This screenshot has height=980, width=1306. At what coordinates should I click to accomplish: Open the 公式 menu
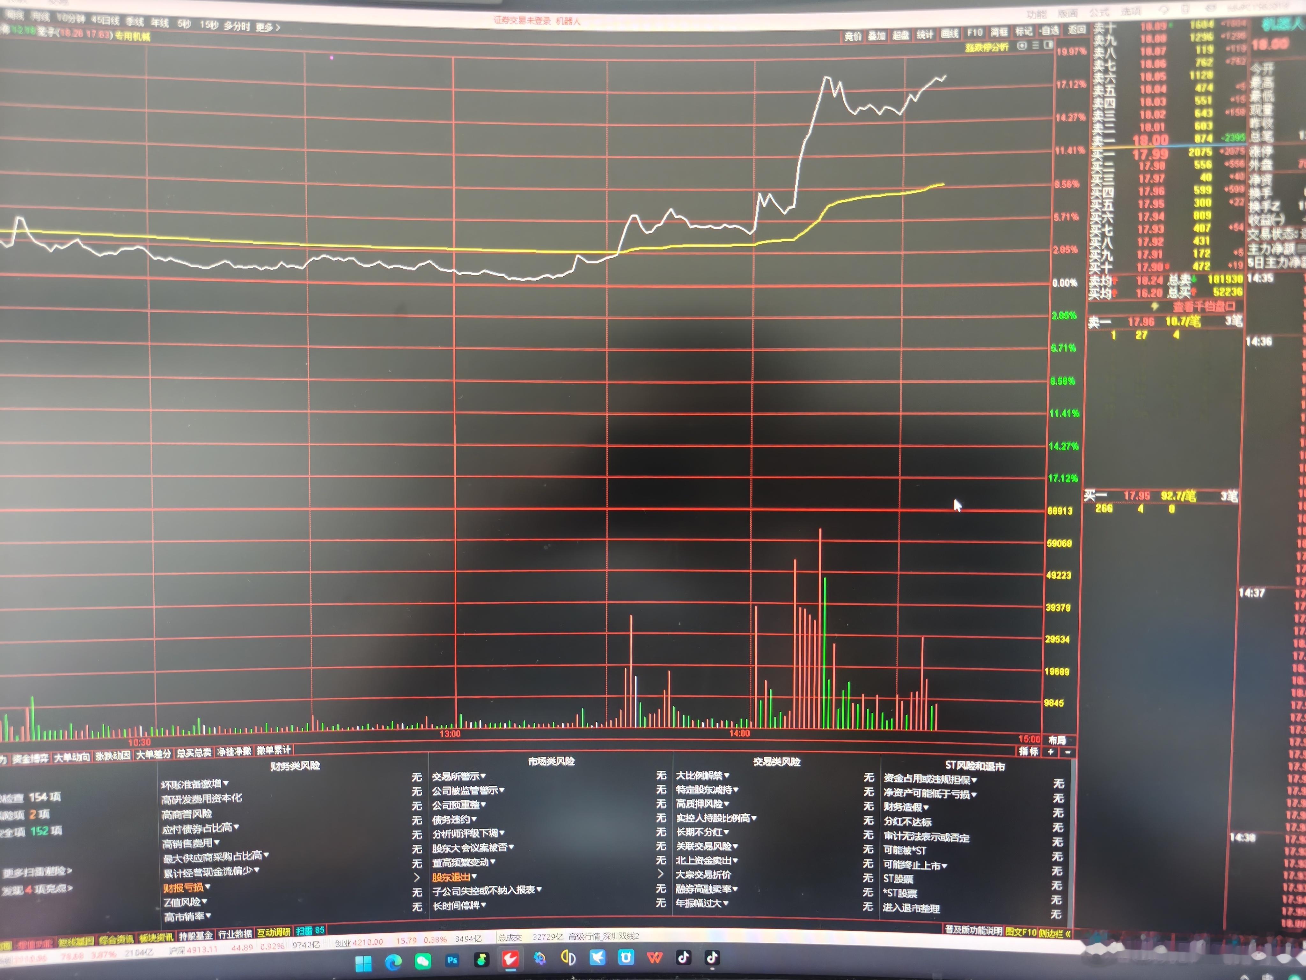click(1099, 12)
